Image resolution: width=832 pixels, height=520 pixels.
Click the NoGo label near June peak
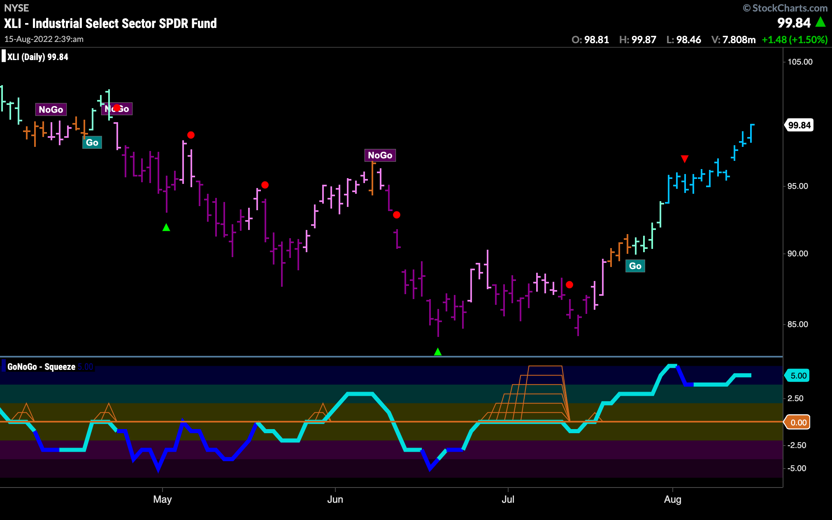point(380,155)
